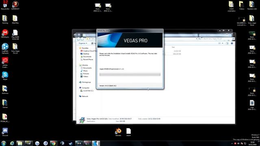Select the Sony vegas Saves folder
Image resolution: width=260 pixels, height=146 pixels.
tap(252, 20)
